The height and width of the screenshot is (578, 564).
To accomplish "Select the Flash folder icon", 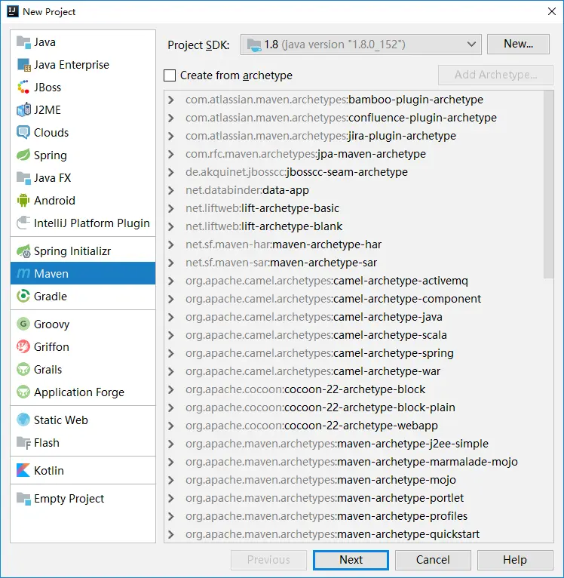I will 23,443.
